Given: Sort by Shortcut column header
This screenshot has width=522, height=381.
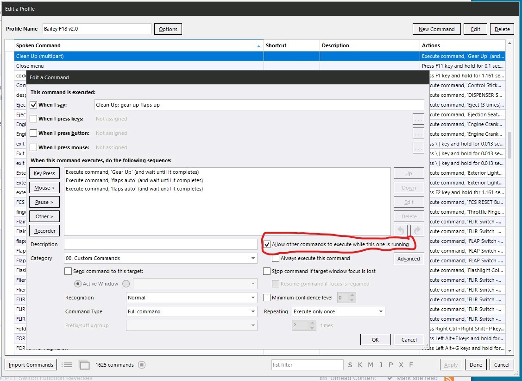Looking at the screenshot, I should (x=292, y=45).
